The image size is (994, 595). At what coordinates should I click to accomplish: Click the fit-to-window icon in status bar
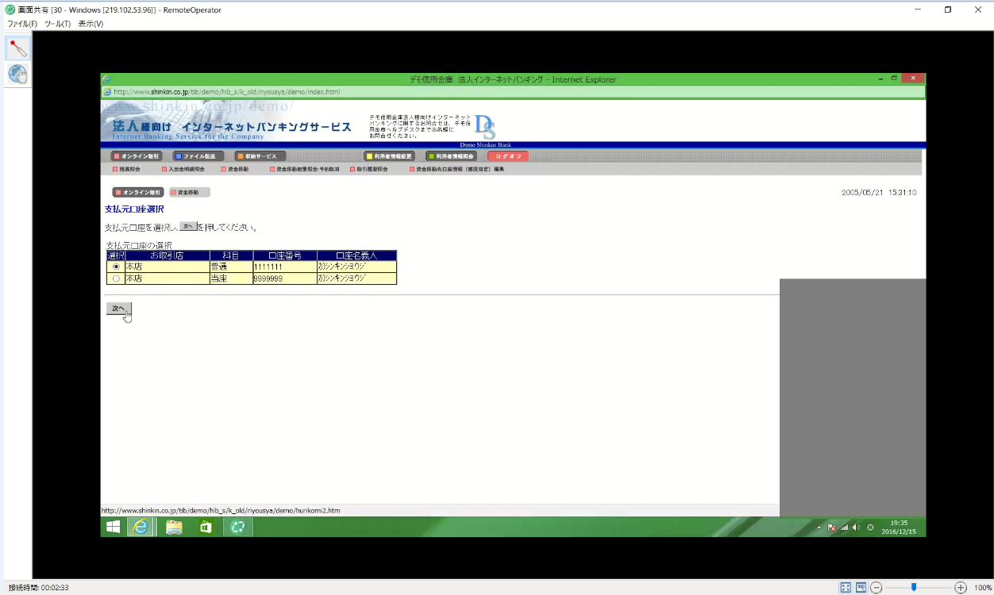coord(846,588)
